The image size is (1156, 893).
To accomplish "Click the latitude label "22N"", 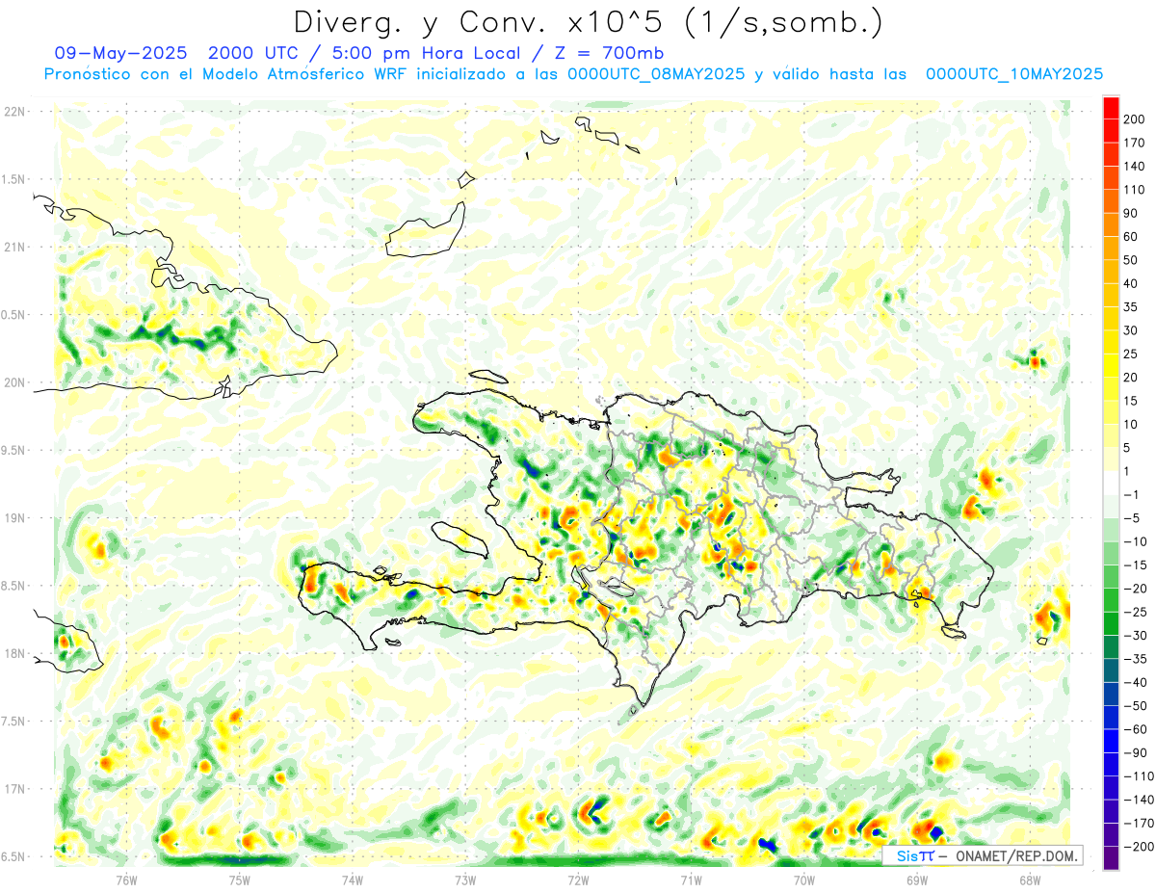I will [13, 112].
